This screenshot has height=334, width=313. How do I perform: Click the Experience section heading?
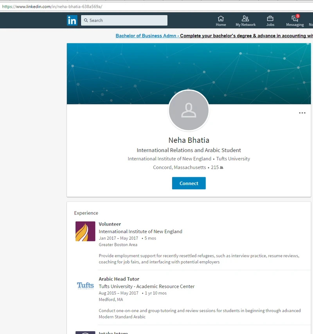(x=86, y=213)
